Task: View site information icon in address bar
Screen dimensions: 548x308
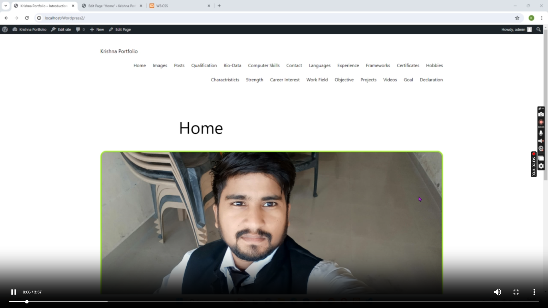Action: (x=39, y=18)
